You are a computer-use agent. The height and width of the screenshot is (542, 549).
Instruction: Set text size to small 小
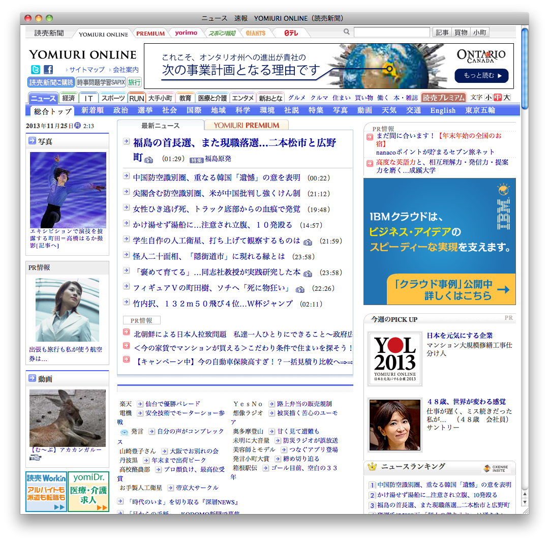(488, 97)
